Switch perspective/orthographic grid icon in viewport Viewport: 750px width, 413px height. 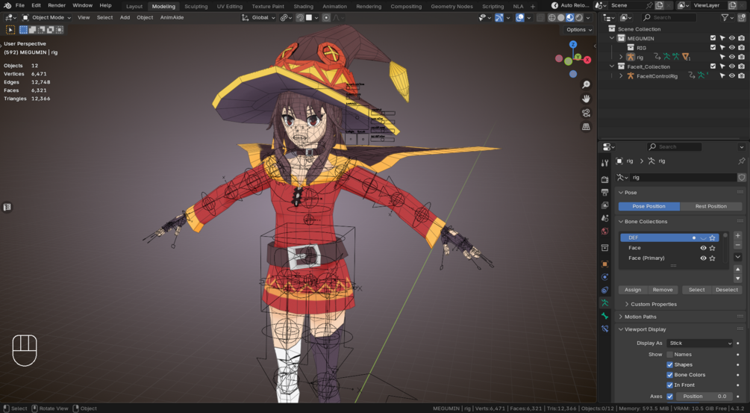click(586, 127)
